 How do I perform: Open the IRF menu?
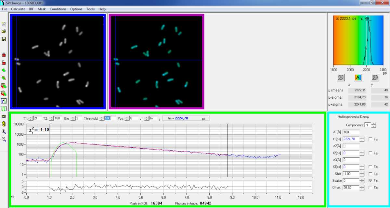coord(31,9)
